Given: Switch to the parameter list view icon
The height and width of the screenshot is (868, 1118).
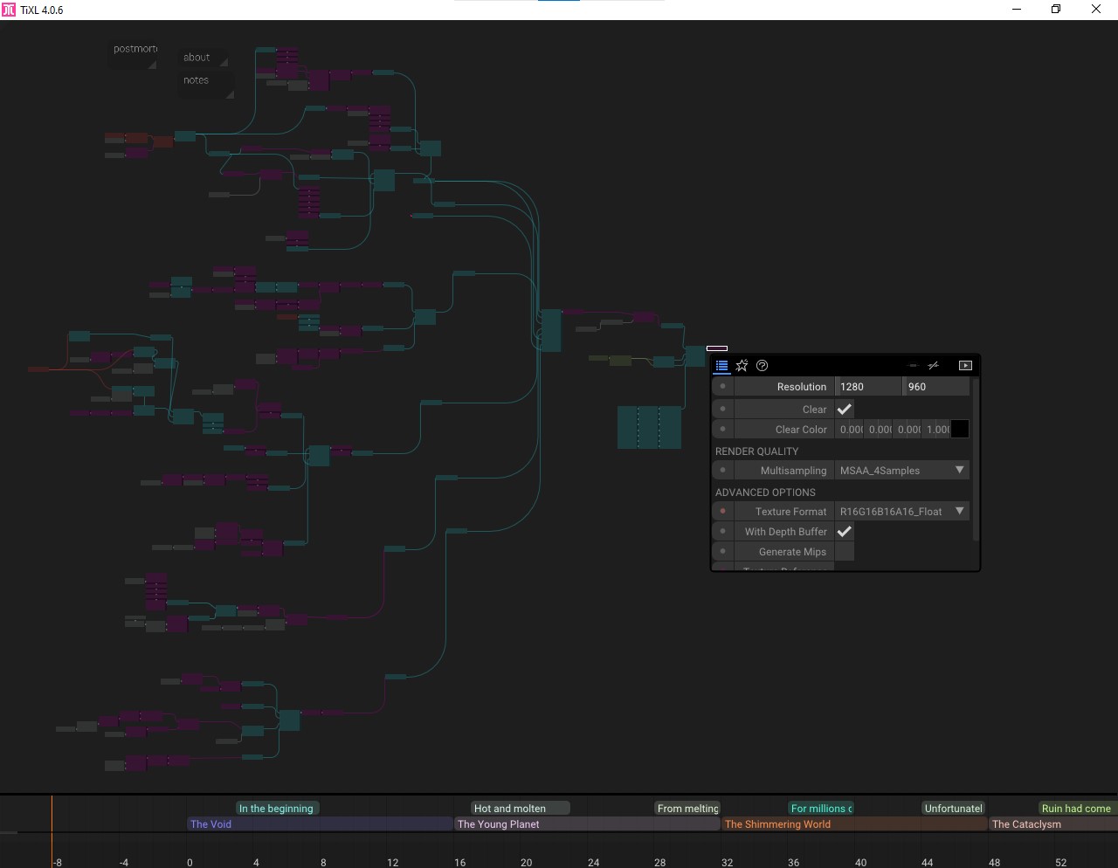Looking at the screenshot, I should click(x=721, y=366).
